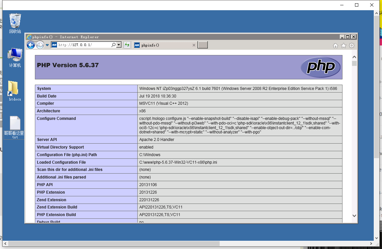This screenshot has width=382, height=249.
Task: Select the 哥哥看这里.txt file icon
Action: (x=14, y=127)
